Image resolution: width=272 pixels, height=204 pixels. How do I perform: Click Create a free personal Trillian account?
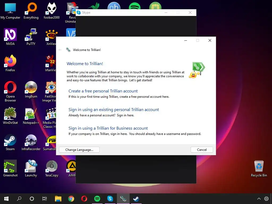(x=103, y=91)
